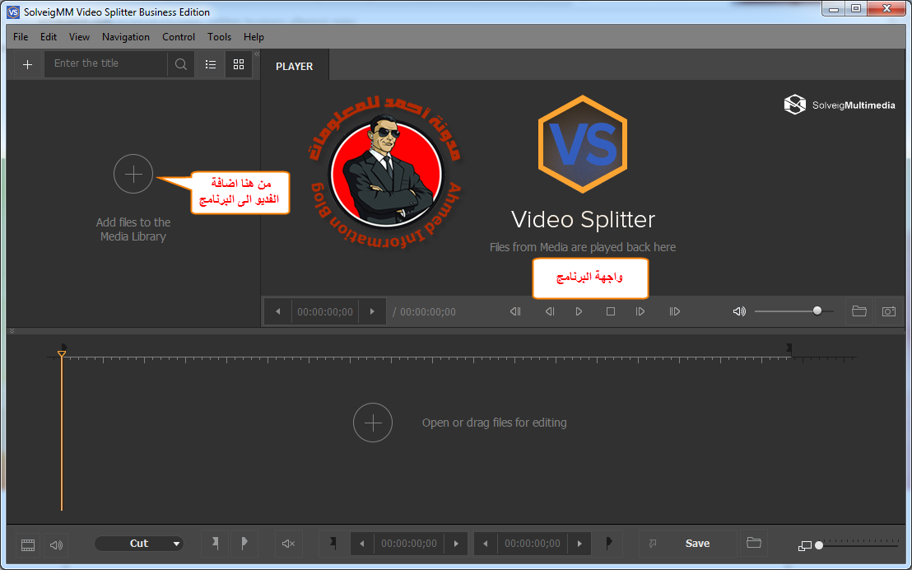This screenshot has width=912, height=570.
Task: Open the PLAYER tab
Action: pos(295,67)
